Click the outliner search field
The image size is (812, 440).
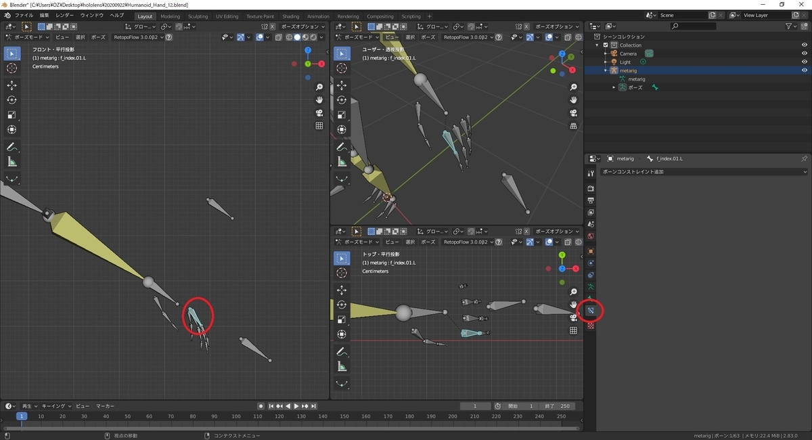click(693, 26)
